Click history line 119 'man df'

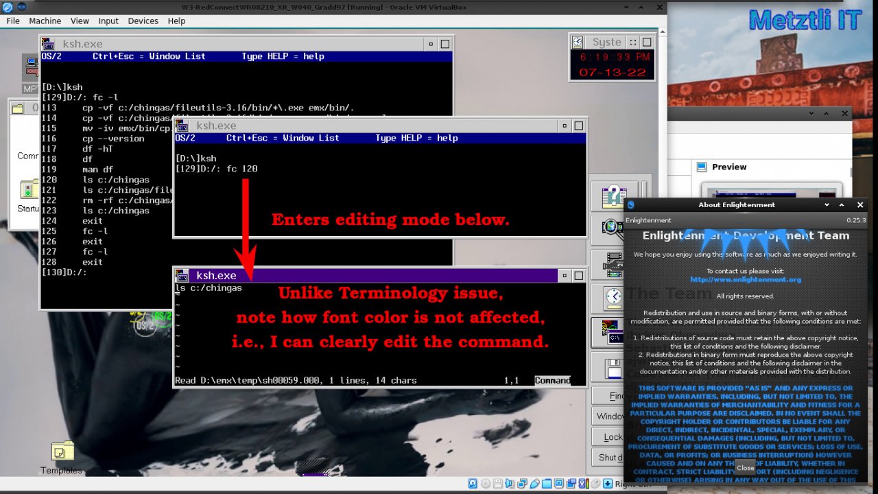click(97, 169)
